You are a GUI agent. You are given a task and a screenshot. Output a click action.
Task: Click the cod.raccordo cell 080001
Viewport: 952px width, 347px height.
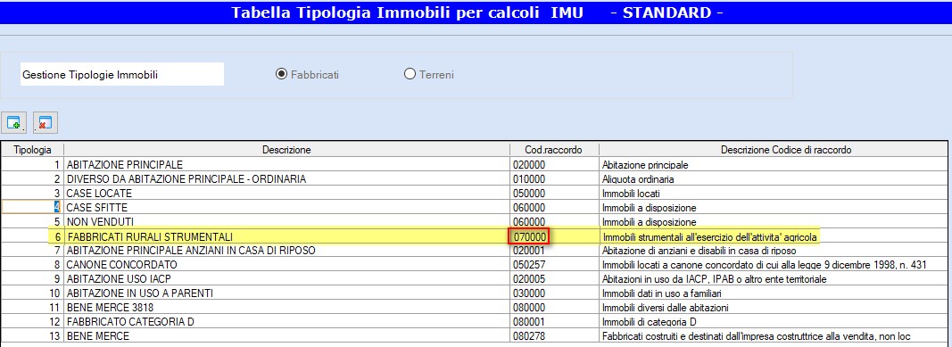click(554, 321)
